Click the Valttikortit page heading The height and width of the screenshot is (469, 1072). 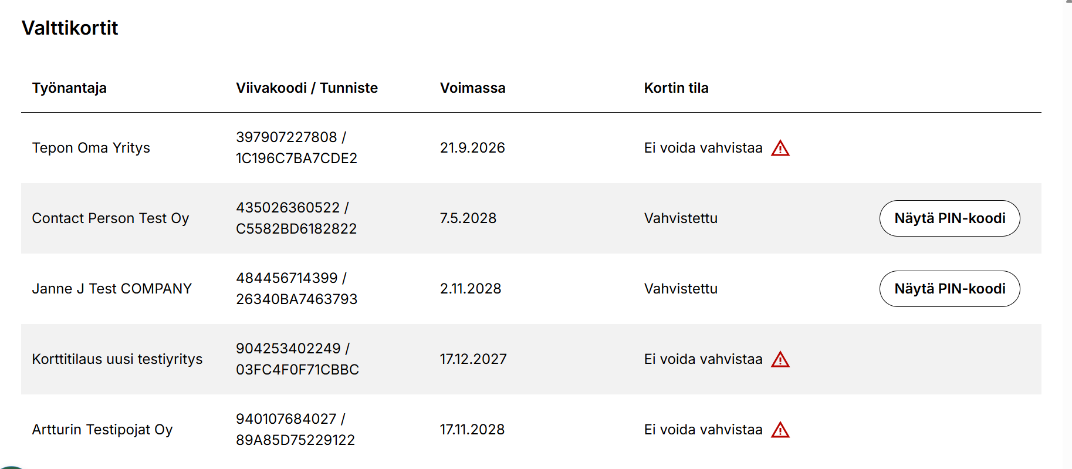[70, 28]
